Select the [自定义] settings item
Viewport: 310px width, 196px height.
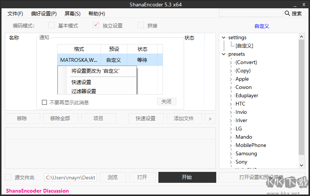pyautogui.click(x=244, y=46)
